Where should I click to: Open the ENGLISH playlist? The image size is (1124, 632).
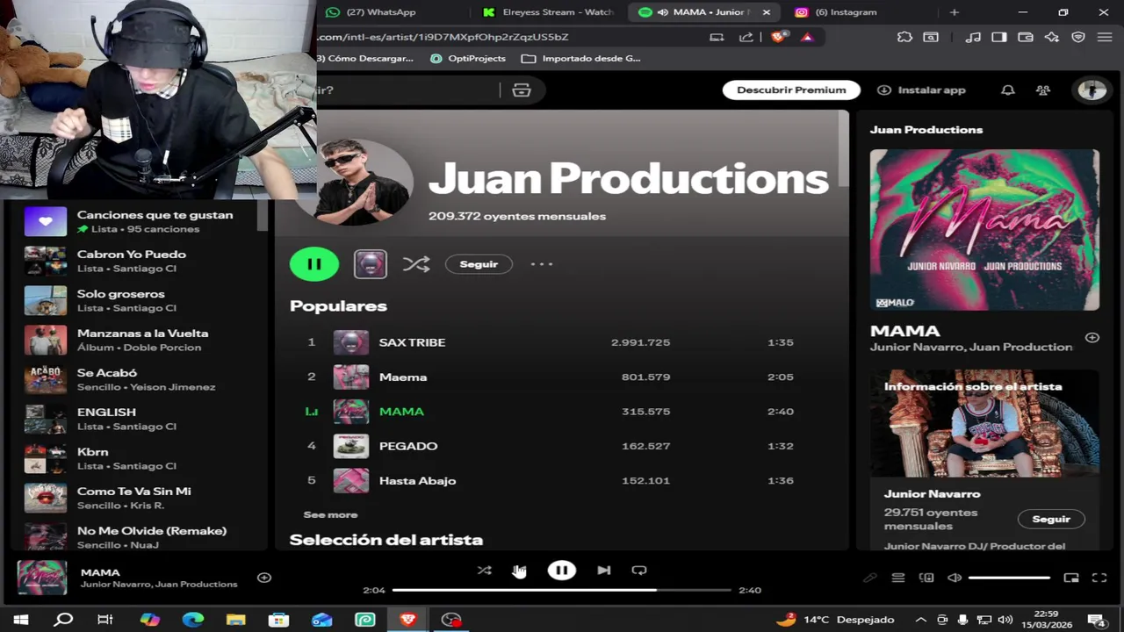140,419
